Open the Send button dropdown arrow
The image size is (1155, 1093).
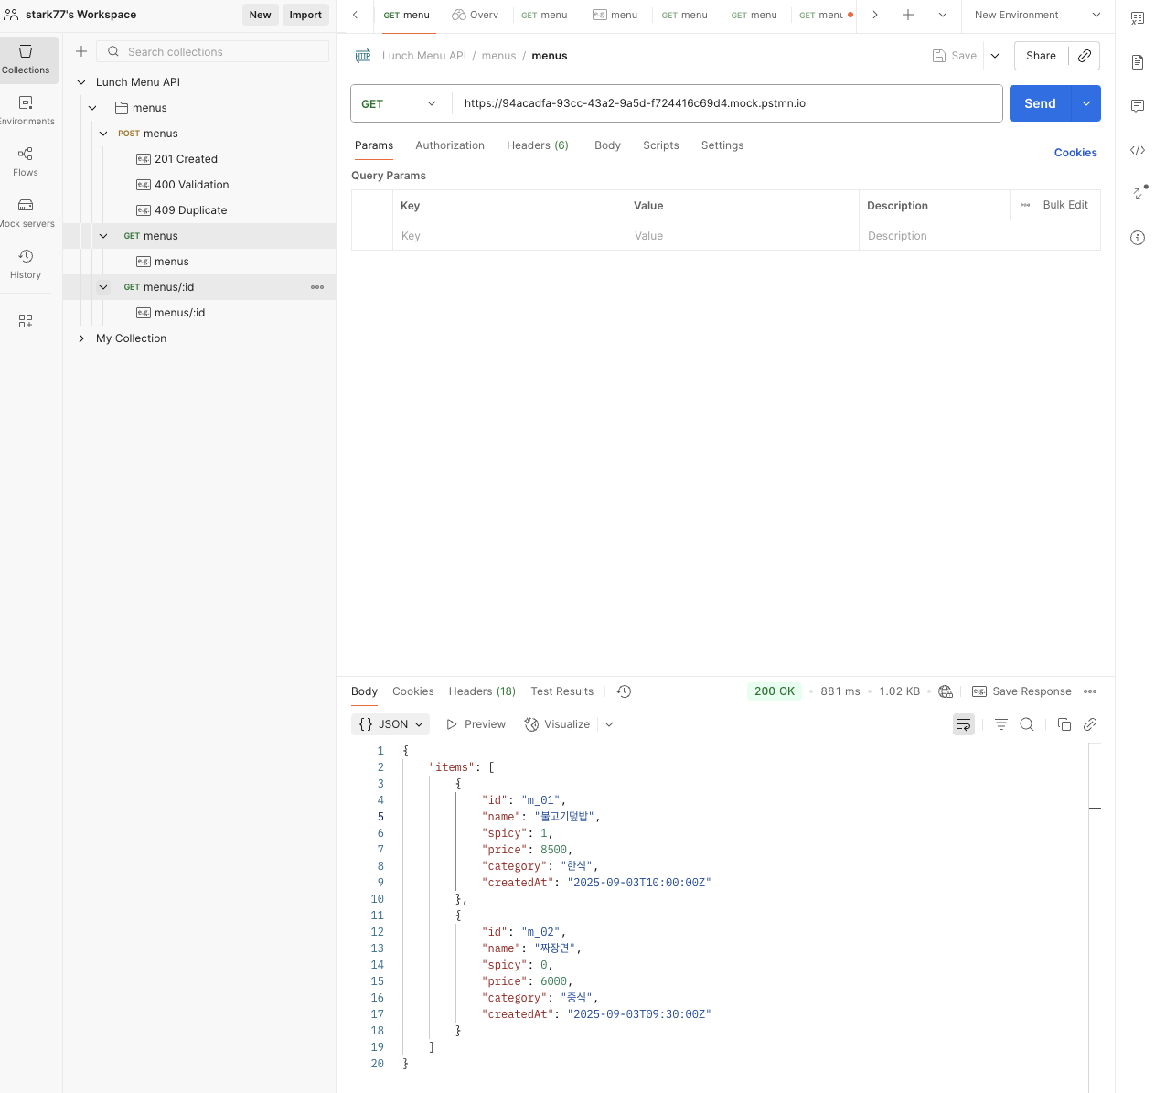(x=1086, y=103)
